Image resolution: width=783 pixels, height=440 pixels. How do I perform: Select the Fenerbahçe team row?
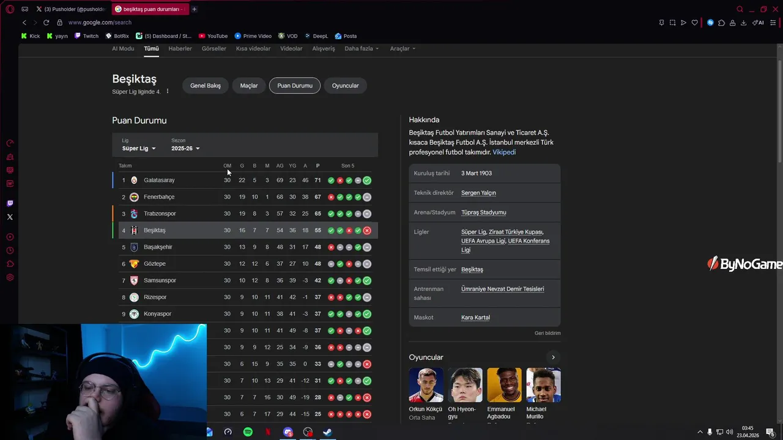(x=245, y=197)
